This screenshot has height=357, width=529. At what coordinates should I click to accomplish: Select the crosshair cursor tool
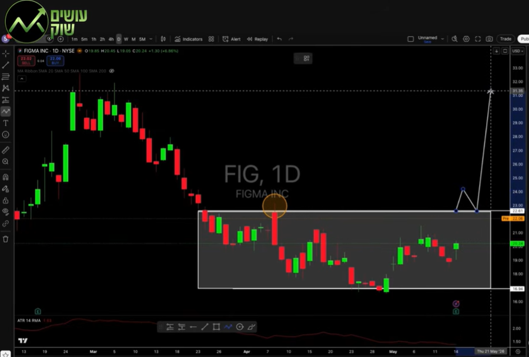(x=6, y=53)
